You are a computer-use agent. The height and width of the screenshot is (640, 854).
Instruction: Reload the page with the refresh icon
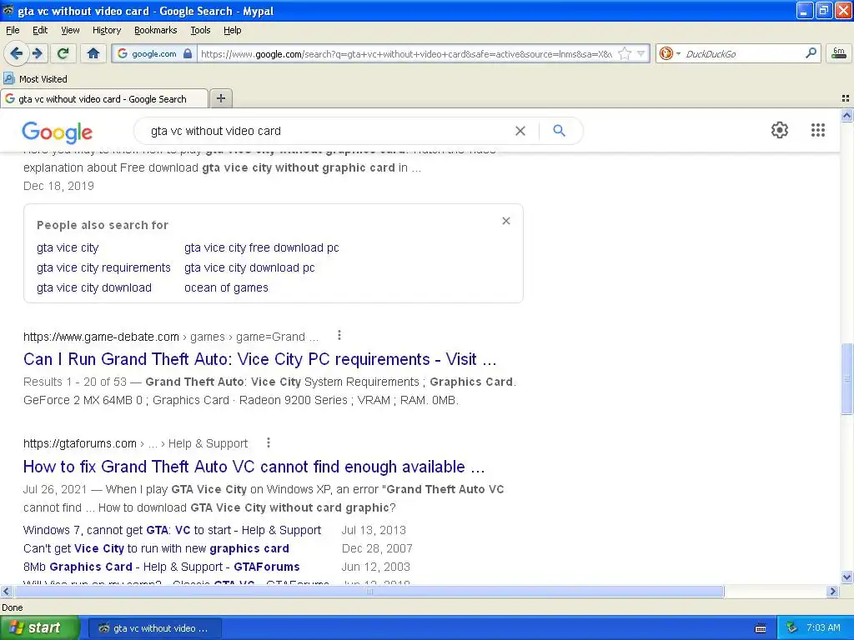pyautogui.click(x=63, y=53)
